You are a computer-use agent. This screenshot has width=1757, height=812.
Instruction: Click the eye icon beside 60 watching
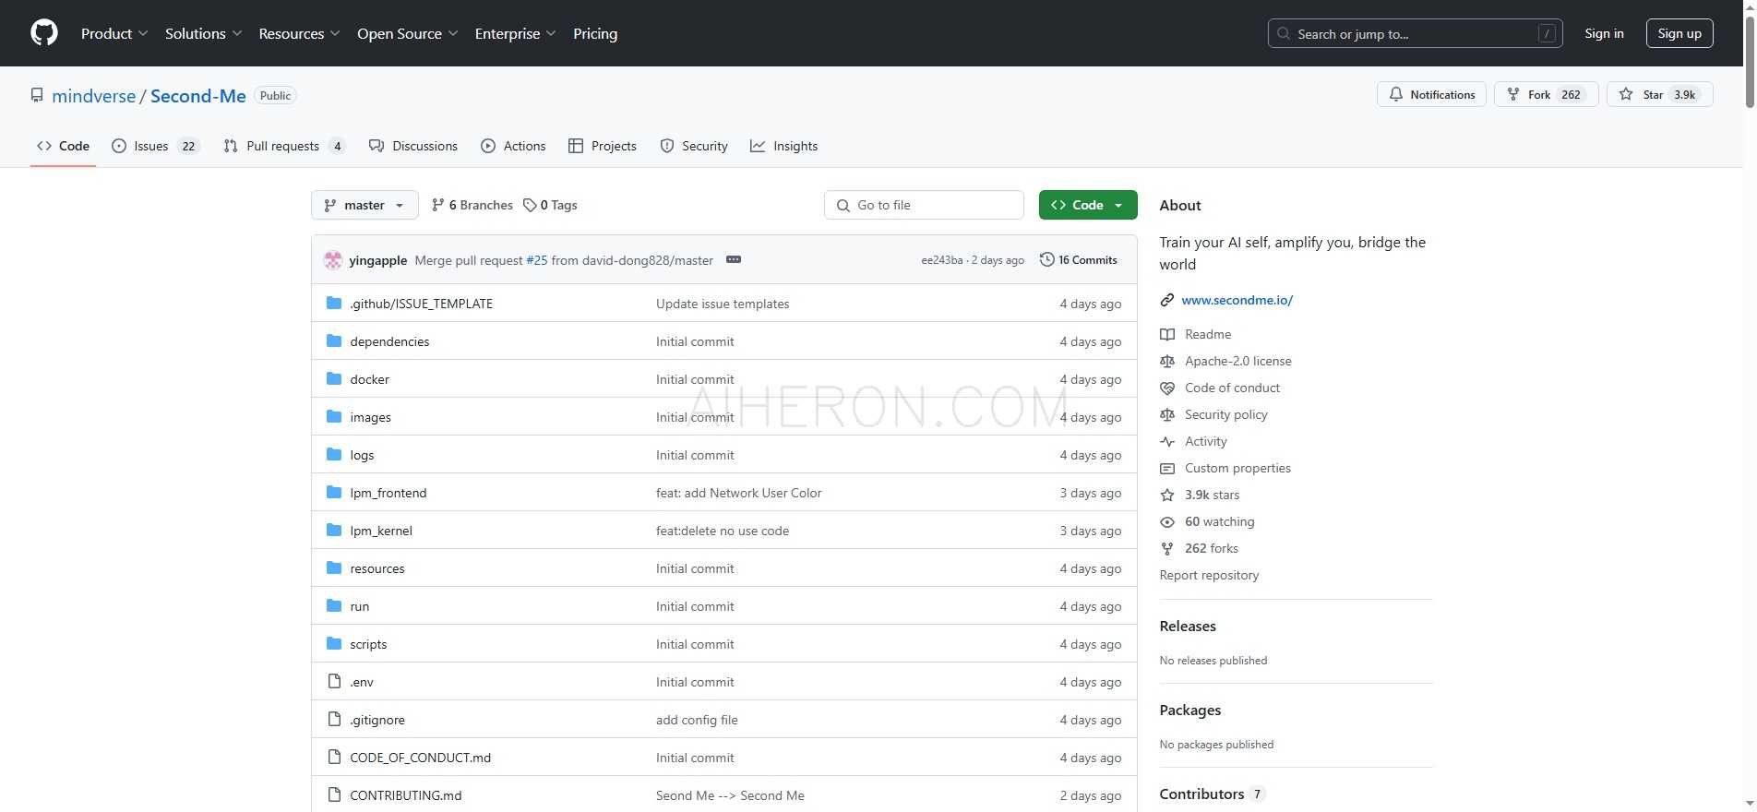[x=1167, y=521]
